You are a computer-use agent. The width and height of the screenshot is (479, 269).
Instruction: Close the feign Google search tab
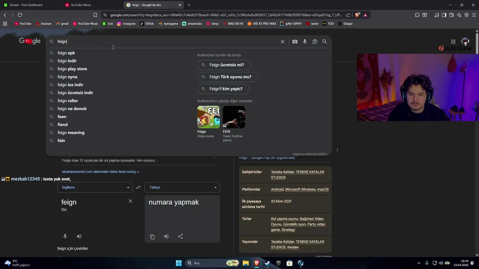coord(180,5)
